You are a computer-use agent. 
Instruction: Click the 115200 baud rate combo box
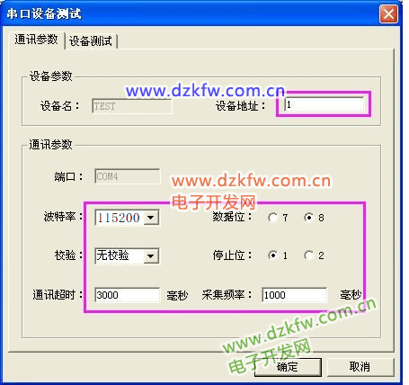(x=127, y=218)
